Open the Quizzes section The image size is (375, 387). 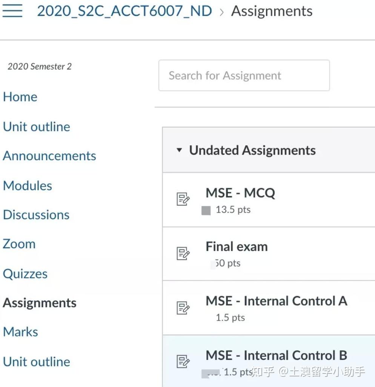[x=25, y=274]
